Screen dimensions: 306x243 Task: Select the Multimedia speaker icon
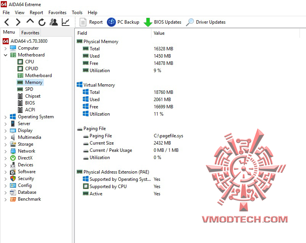click(13, 137)
